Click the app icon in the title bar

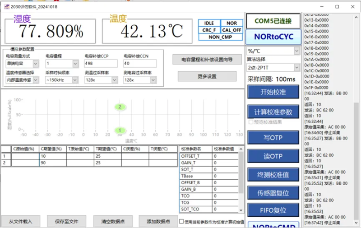pos(7,7)
